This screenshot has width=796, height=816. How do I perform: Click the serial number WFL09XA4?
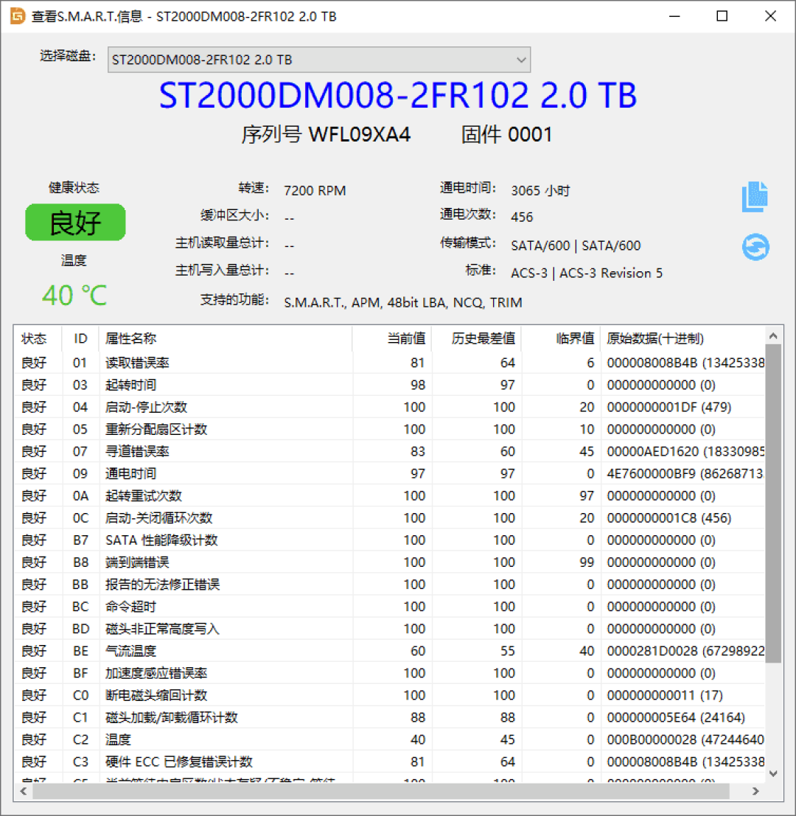360,135
